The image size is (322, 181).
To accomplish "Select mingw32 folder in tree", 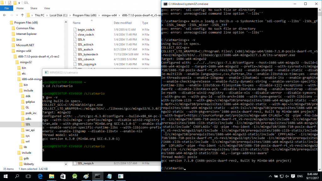I will click(26, 62).
